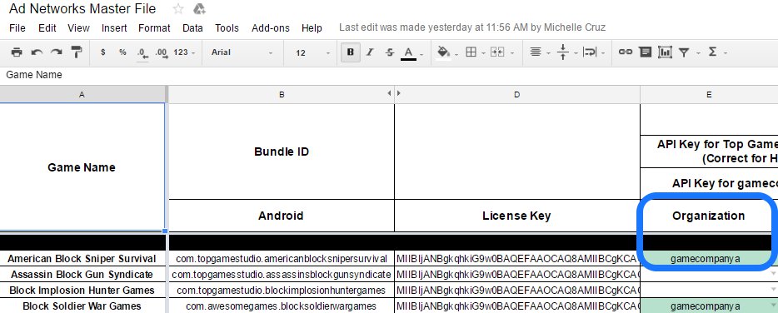Screen dimensions: 778x313
Task: Insert a chart
Action: [665, 52]
